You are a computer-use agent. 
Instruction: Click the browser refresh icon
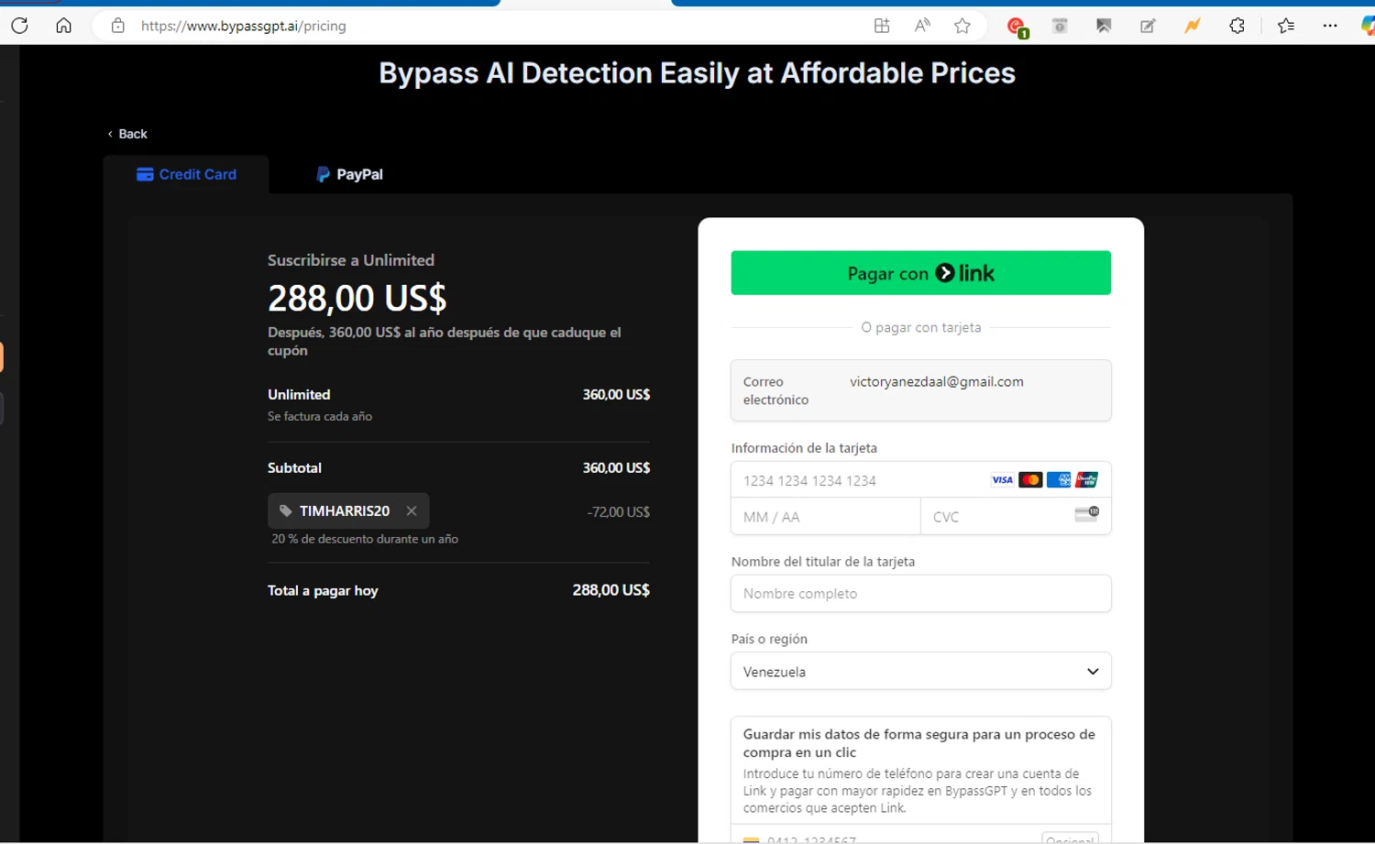(x=19, y=26)
